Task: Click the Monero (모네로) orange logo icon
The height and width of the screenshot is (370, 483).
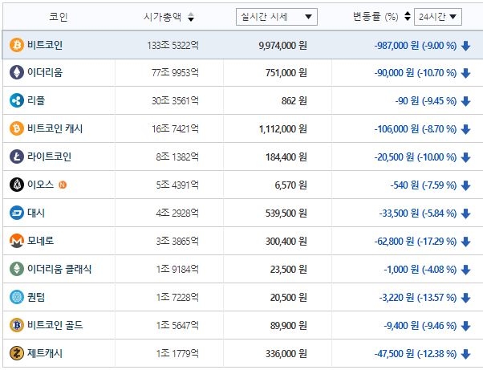Action: (16, 241)
